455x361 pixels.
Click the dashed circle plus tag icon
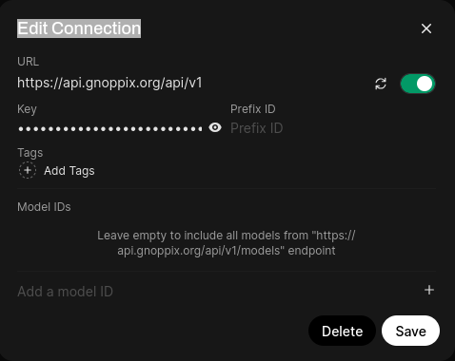tap(28, 170)
